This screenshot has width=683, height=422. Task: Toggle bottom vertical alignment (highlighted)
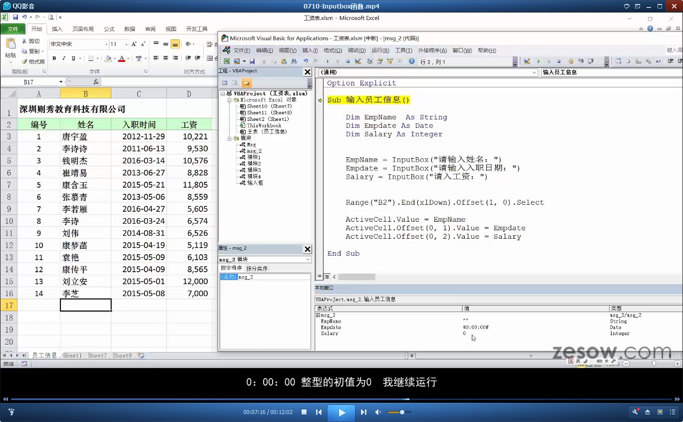pos(175,44)
